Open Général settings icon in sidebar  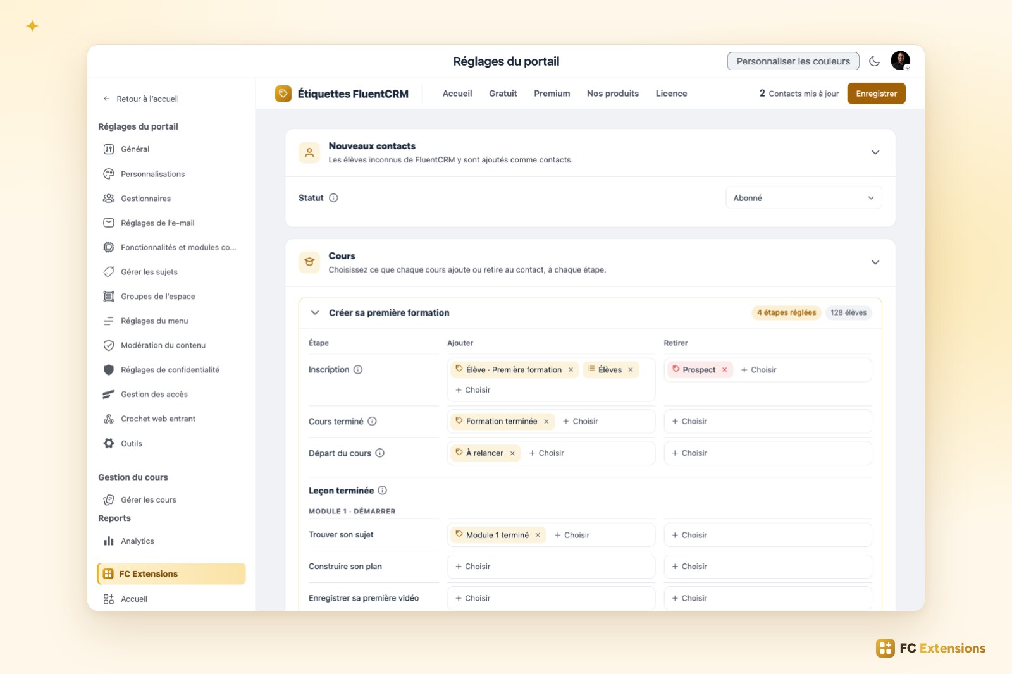109,149
